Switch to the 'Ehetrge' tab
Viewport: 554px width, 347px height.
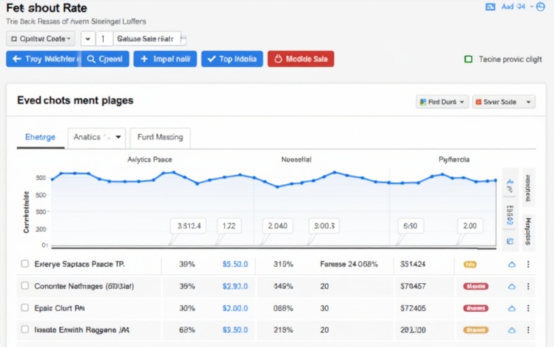click(40, 137)
